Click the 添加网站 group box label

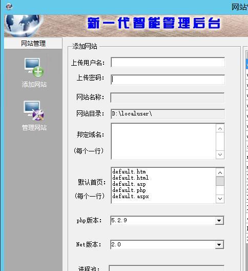[85, 46]
